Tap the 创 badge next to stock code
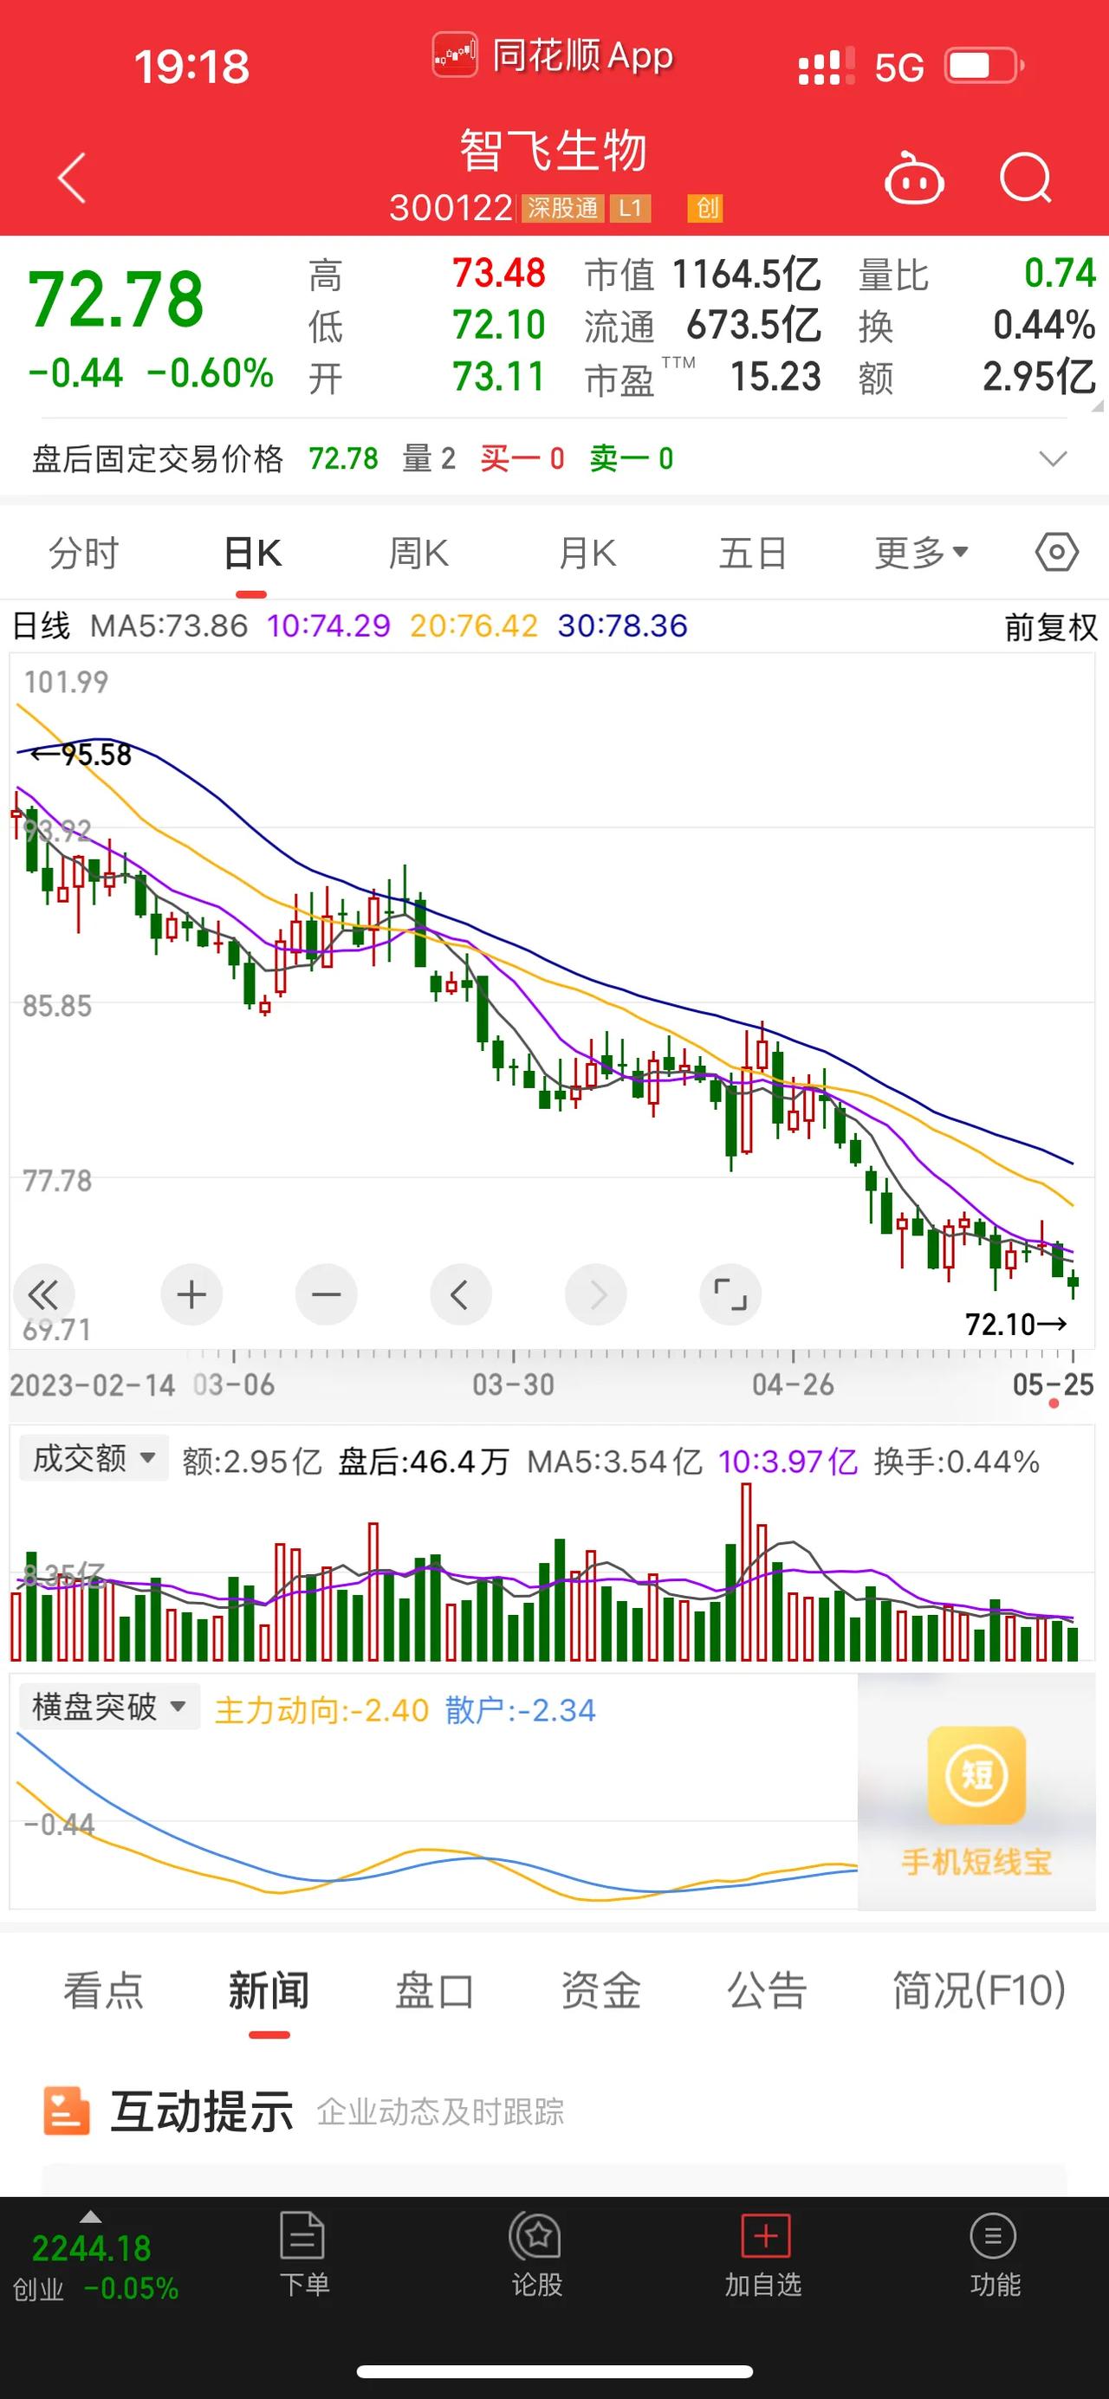1109x2399 pixels. [x=706, y=208]
